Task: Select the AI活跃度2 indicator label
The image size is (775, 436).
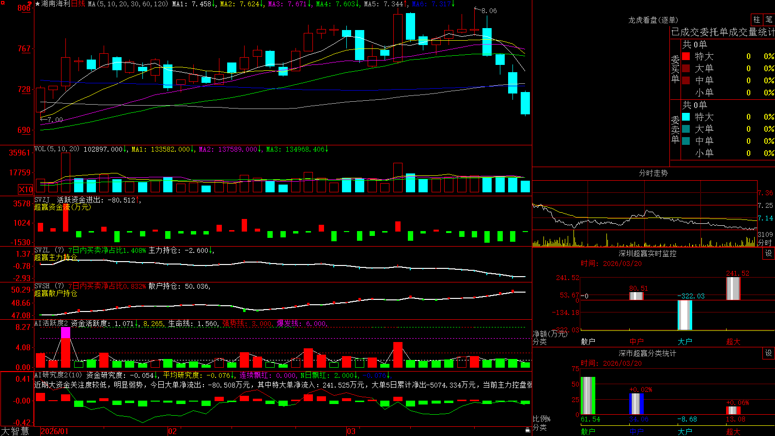Action: 51,324
